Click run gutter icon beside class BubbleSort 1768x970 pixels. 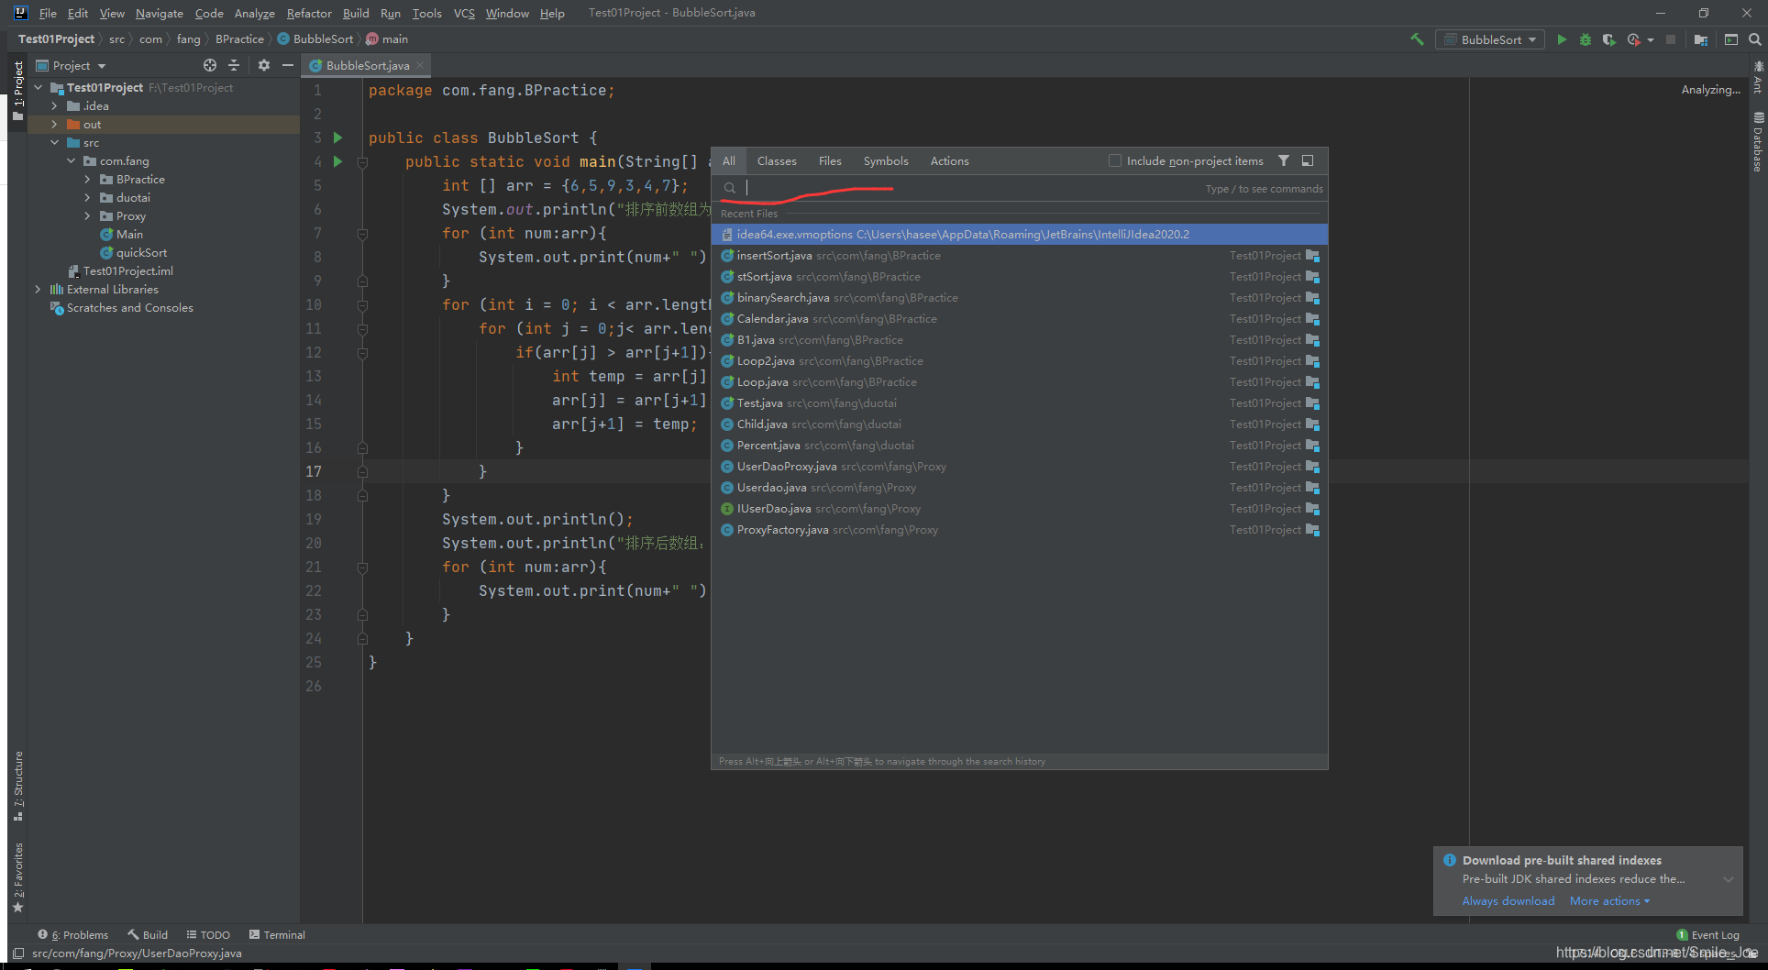pos(337,138)
